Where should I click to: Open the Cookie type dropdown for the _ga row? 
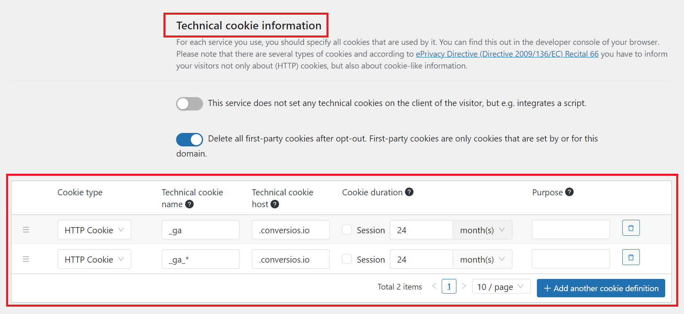pyautogui.click(x=94, y=230)
